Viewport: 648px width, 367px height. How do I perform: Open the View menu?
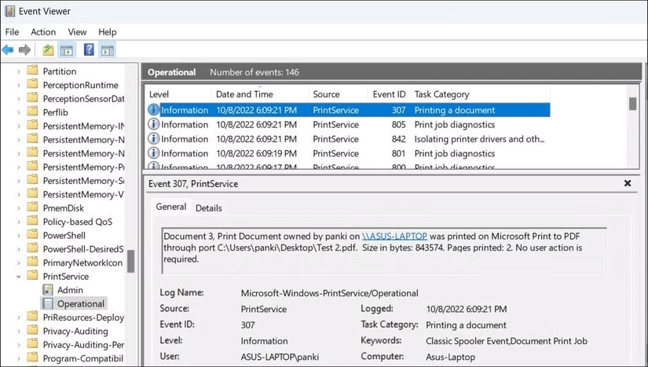(77, 32)
